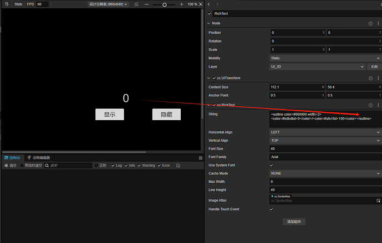The image size is (382, 243).
Task: Toggle Use System Font checkbox
Action: pos(272,165)
